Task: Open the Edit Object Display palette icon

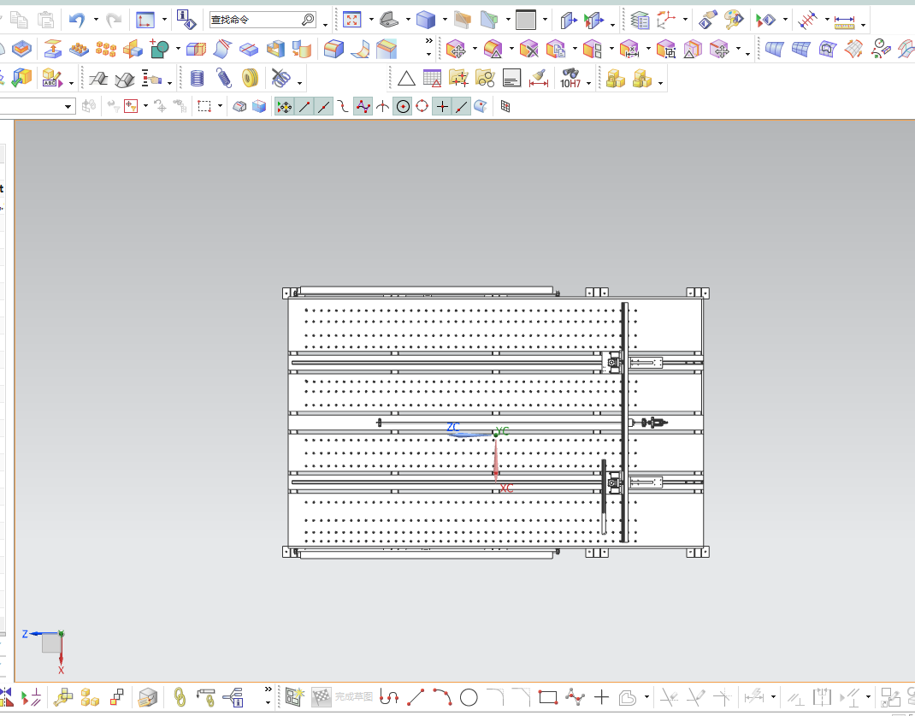Action: 734,20
